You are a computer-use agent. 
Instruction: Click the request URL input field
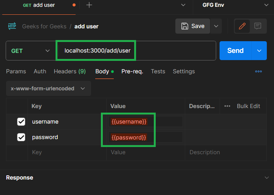pos(151,51)
